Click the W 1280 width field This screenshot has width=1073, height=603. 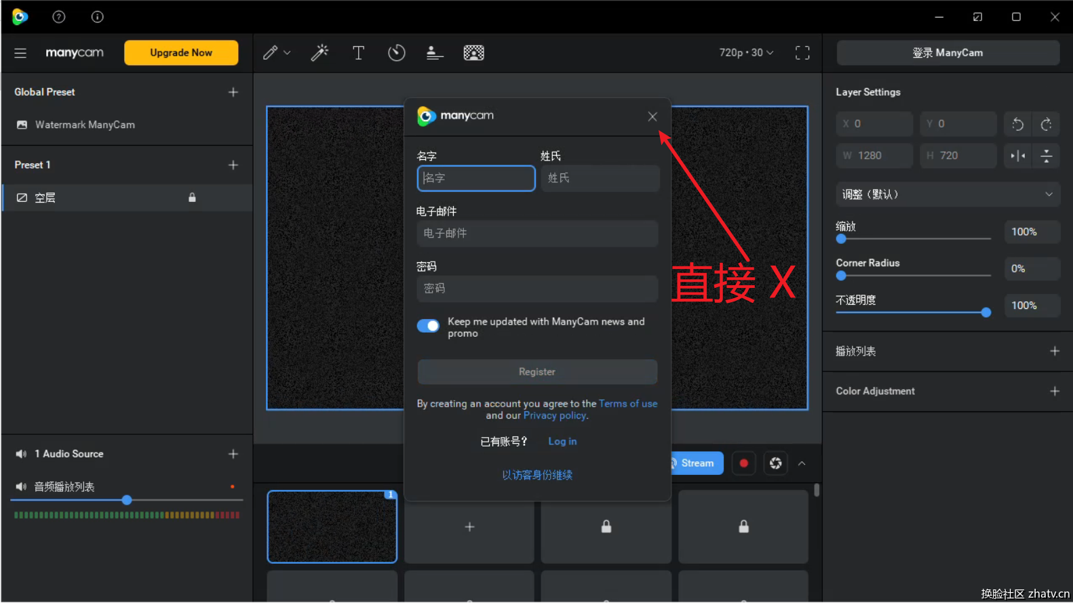click(x=874, y=156)
